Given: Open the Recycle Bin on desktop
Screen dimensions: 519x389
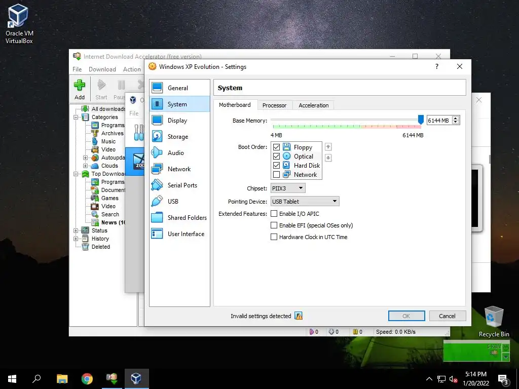Looking at the screenshot, I should (494, 322).
